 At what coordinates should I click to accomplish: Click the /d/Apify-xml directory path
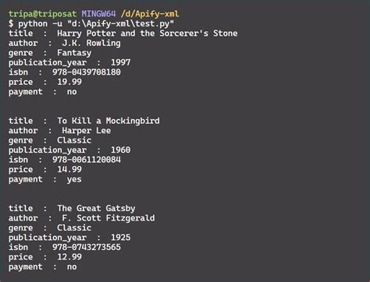150,14
